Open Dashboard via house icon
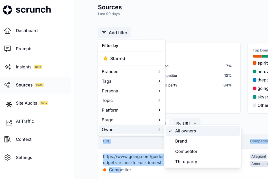This screenshot has width=268, height=179. (8, 31)
